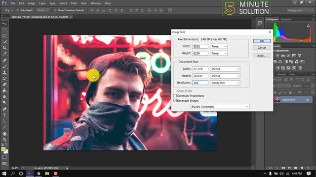316x177 pixels.
Task: Select the Pen tool
Action: tap(4, 109)
